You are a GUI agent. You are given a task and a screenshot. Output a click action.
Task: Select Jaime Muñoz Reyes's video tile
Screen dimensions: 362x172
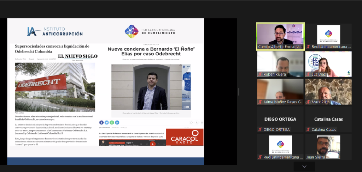pyautogui.click(x=280, y=92)
